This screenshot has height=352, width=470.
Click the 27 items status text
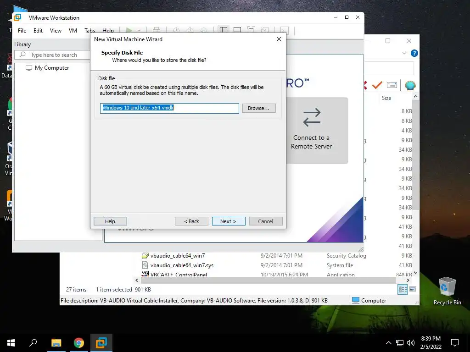[76, 290]
